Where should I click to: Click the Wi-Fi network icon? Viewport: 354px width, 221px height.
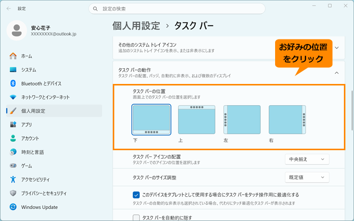click(13, 97)
